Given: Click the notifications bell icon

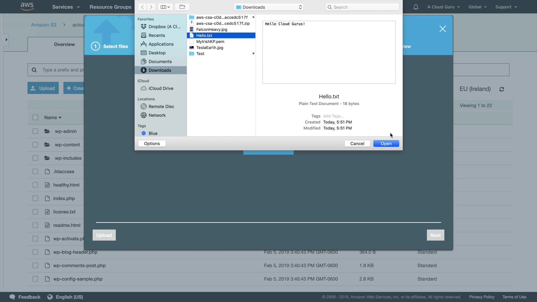Looking at the screenshot, I should [x=416, y=7].
